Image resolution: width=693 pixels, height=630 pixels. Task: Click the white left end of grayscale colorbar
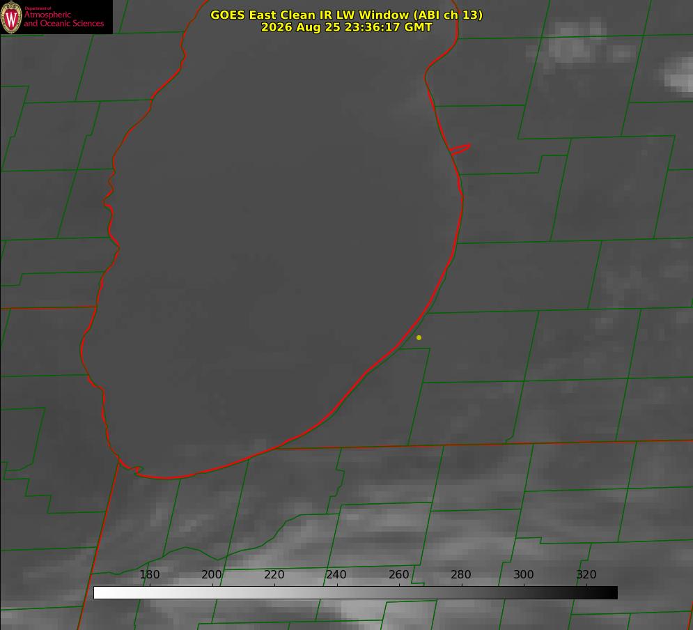click(x=106, y=593)
